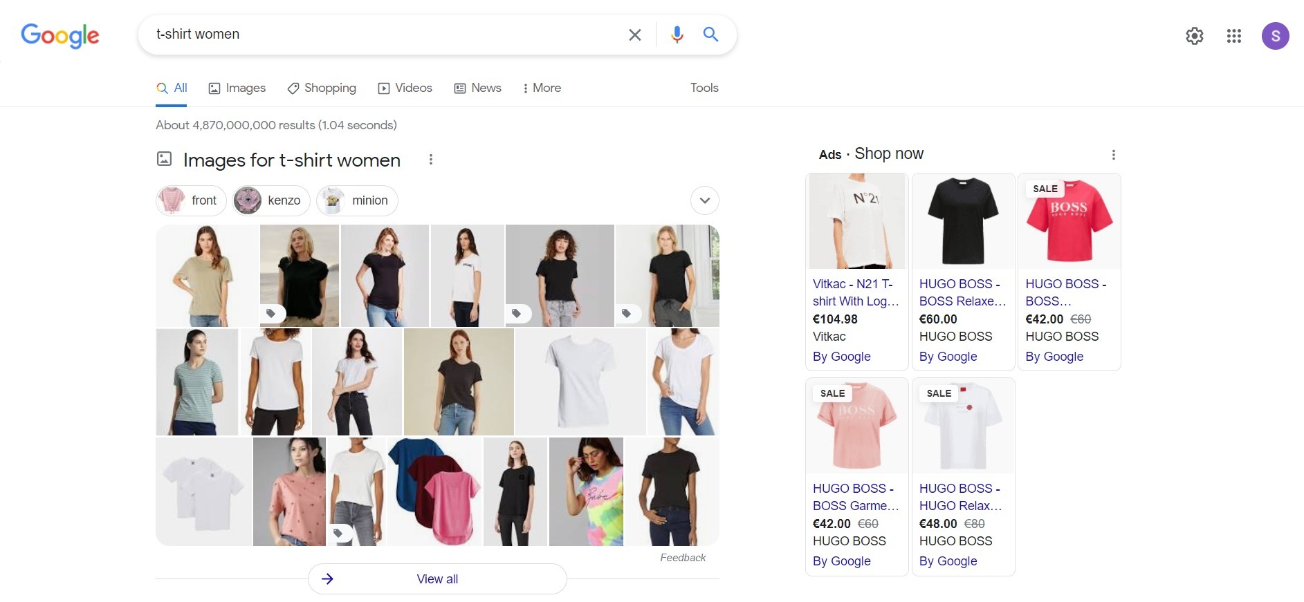
Task: Switch to the Videos tab
Action: coord(405,88)
